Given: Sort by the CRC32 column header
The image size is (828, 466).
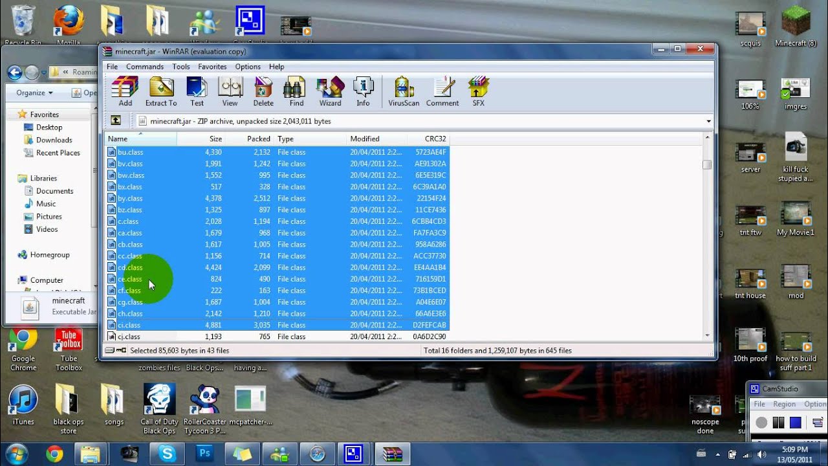Looking at the screenshot, I should pyautogui.click(x=428, y=139).
